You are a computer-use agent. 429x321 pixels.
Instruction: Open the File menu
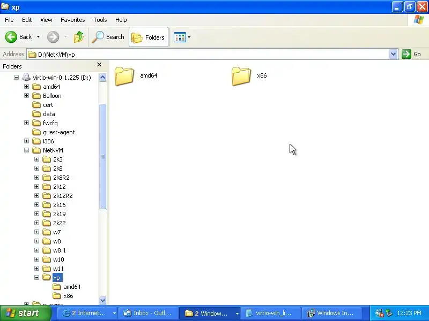(x=9, y=20)
